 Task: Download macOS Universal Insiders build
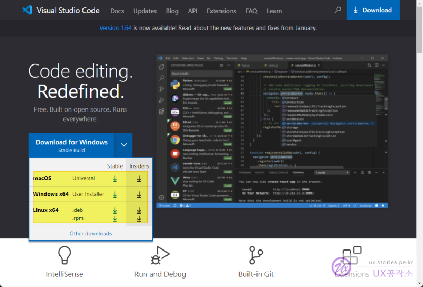[x=139, y=179]
